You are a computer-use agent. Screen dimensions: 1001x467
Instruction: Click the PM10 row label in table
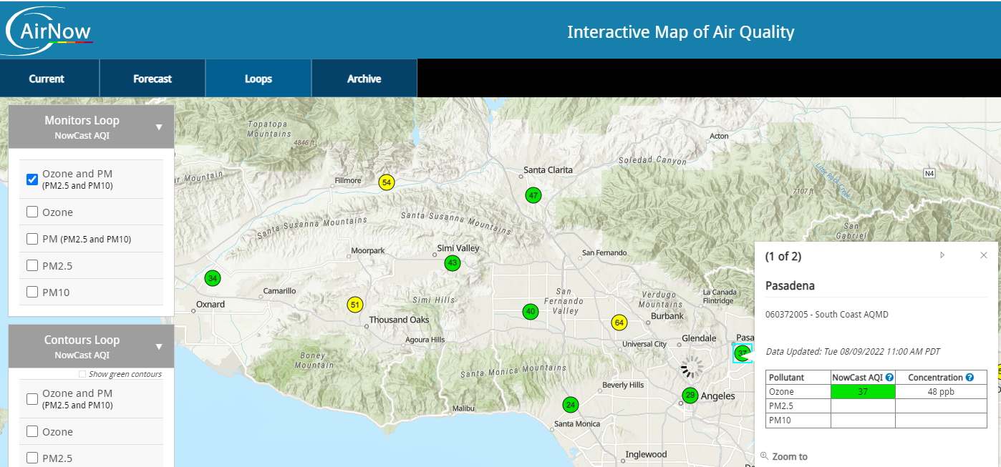click(780, 420)
